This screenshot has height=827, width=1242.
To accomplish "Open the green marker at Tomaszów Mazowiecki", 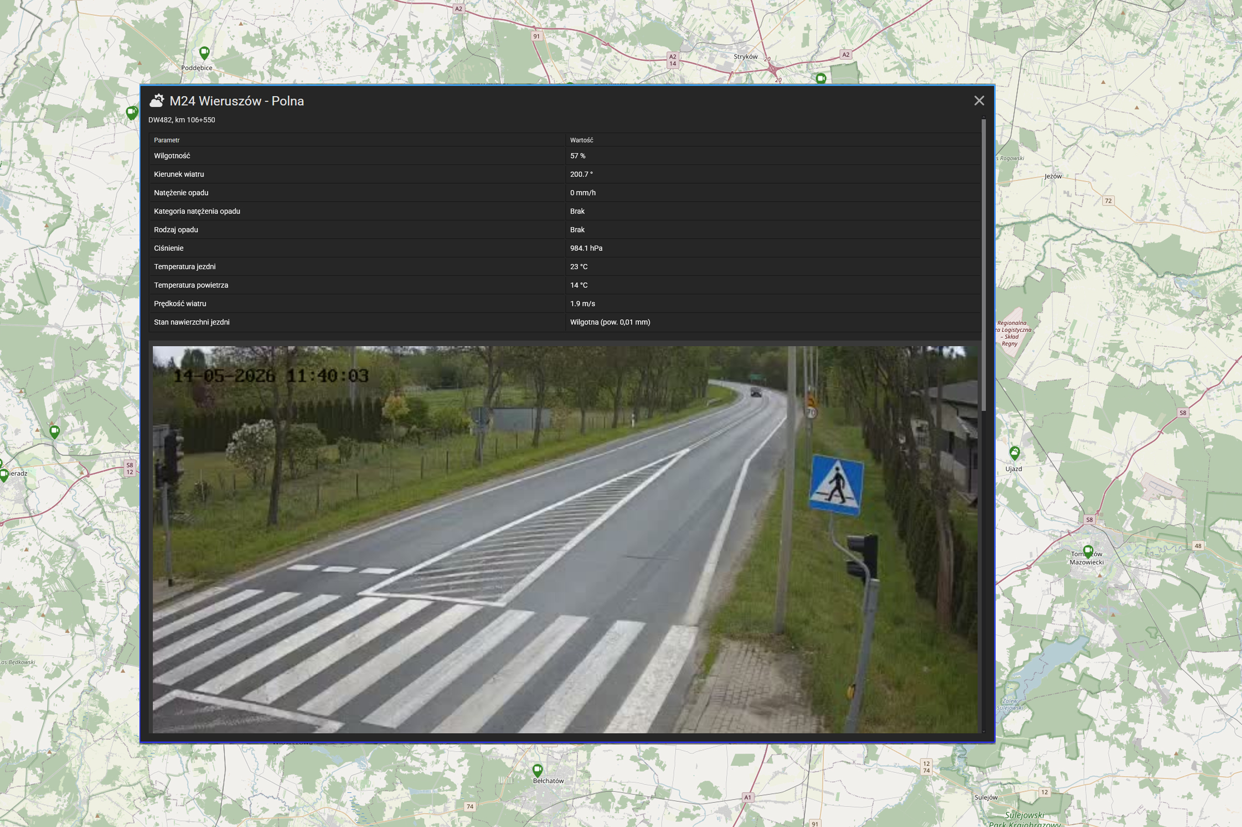I will pos(1088,552).
